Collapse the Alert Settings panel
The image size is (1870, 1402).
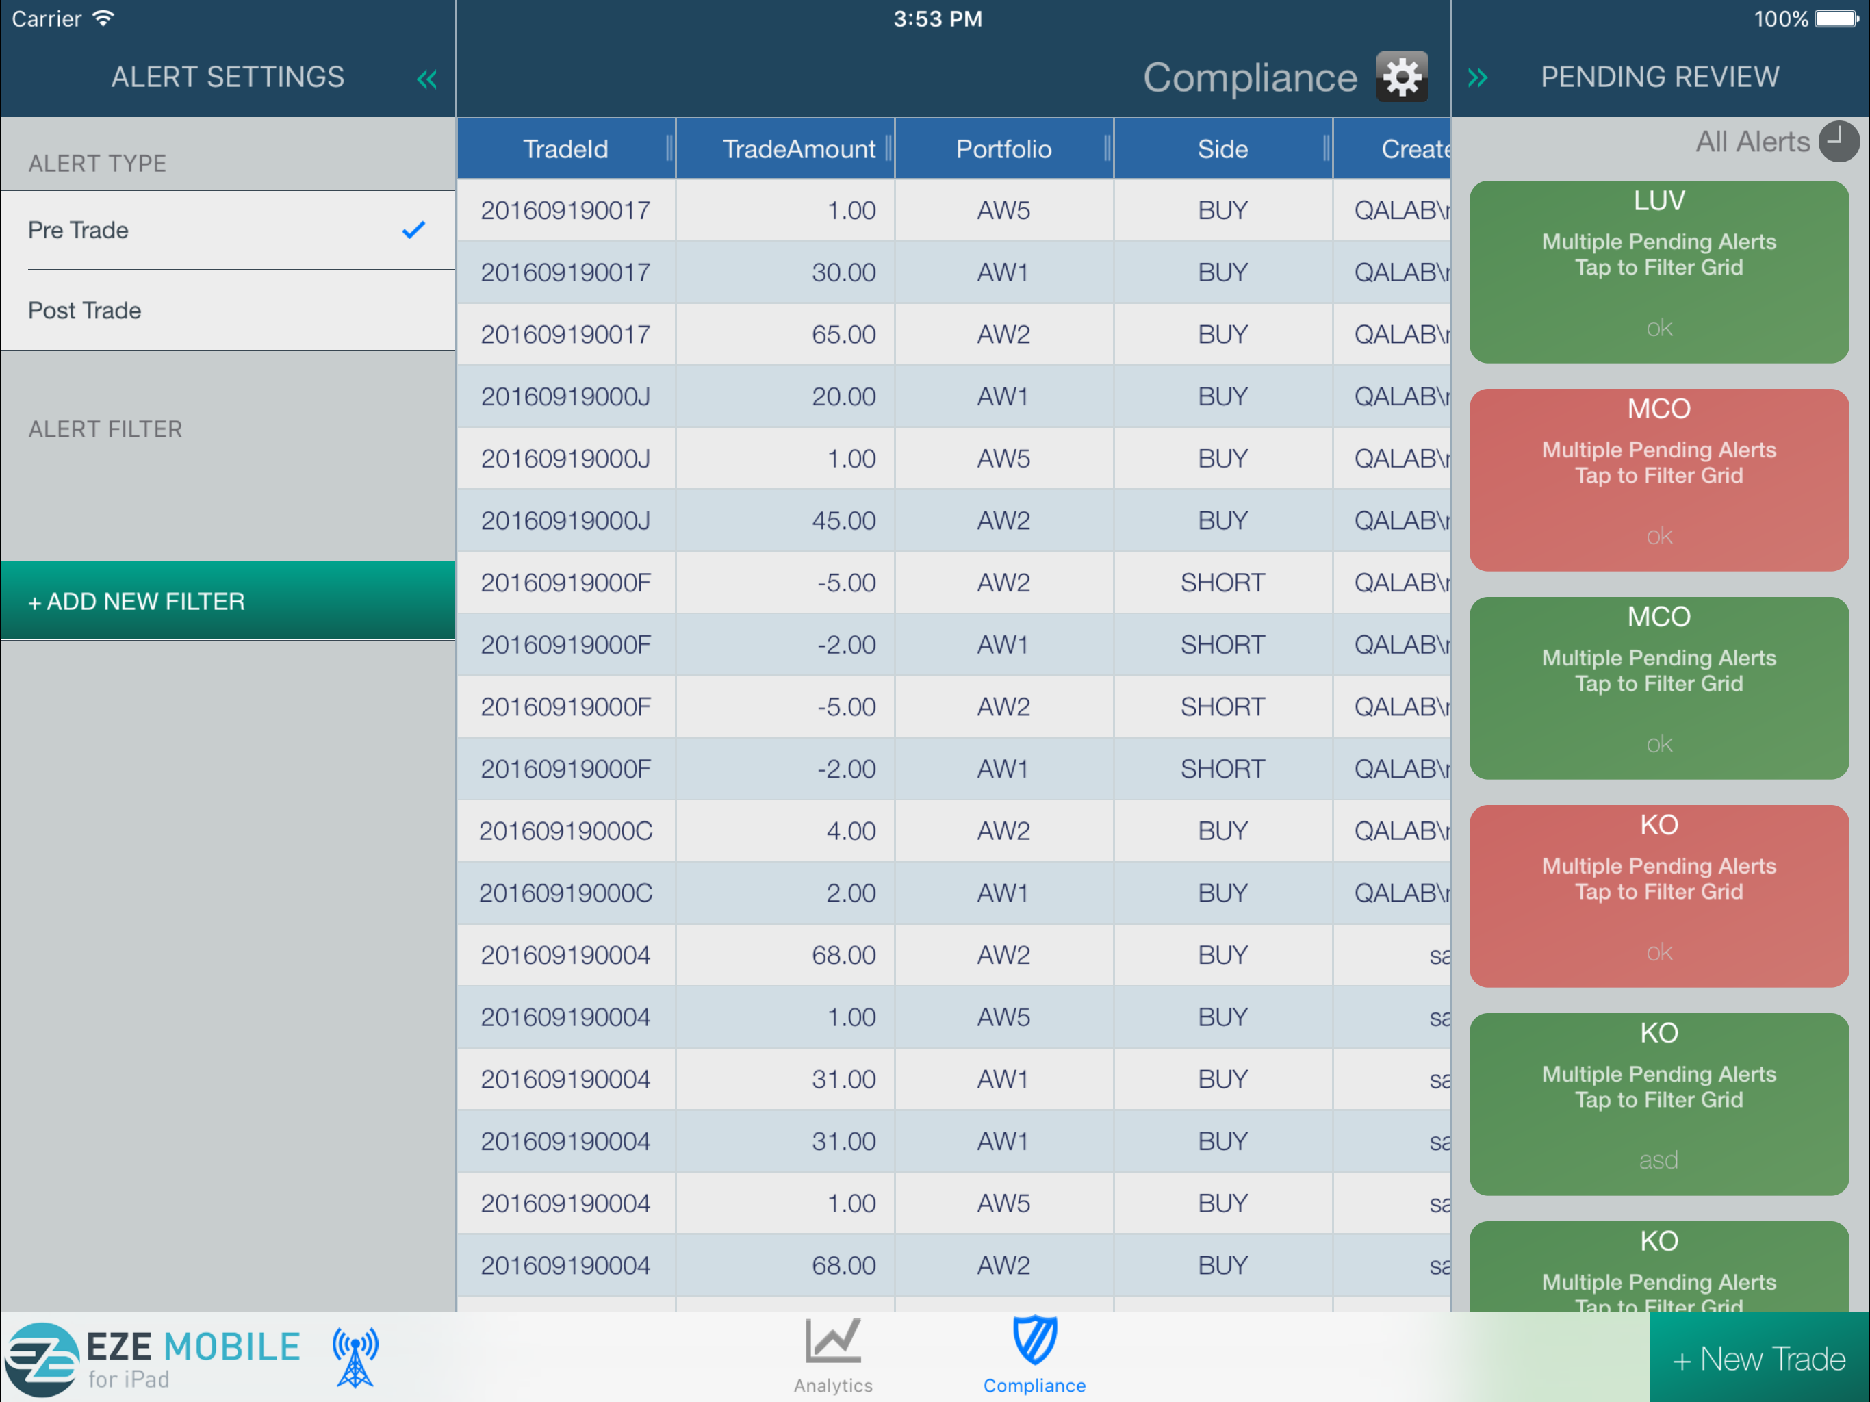[426, 79]
